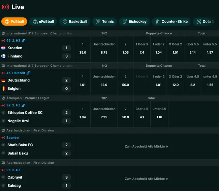Click the football icon beside Äthiopien Premier League
This screenshot has height=191, width=219.
3,98
